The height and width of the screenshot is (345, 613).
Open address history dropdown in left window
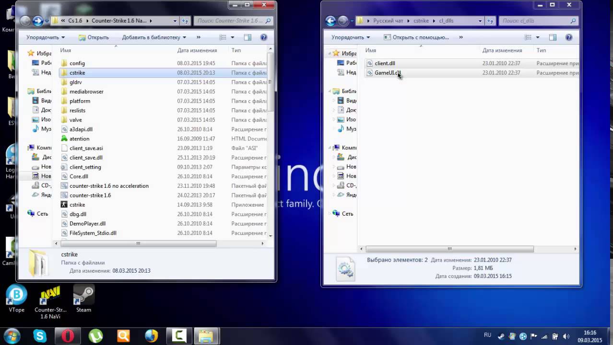175,21
